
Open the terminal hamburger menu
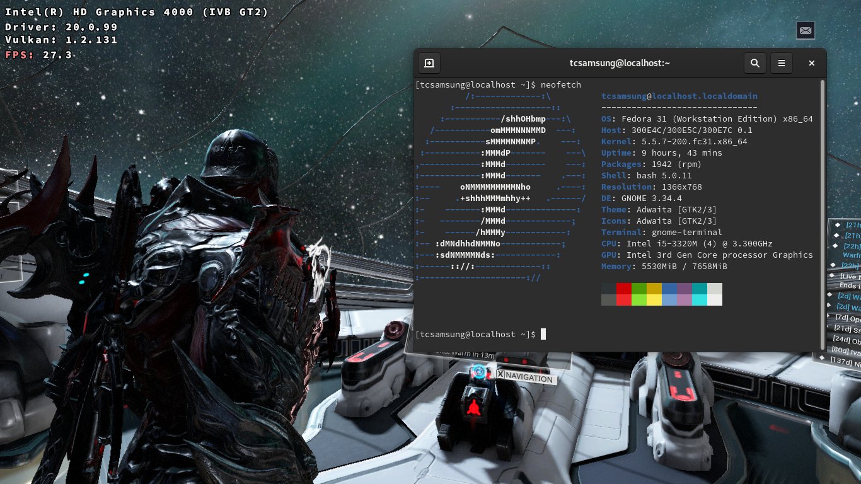782,63
